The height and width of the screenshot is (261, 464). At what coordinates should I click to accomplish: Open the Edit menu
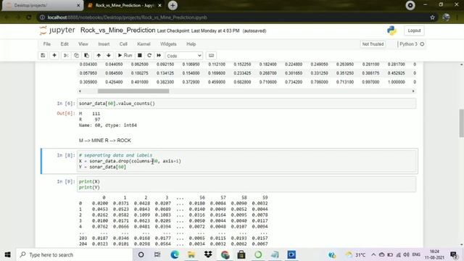click(x=65, y=44)
